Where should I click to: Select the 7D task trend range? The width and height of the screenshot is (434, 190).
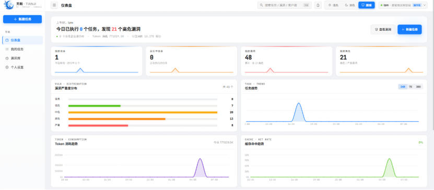[410, 87]
